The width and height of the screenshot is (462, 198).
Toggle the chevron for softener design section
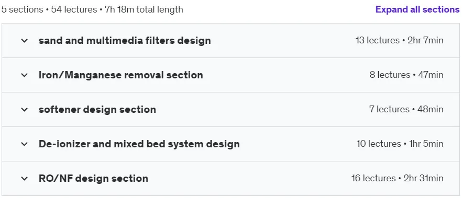coord(25,110)
